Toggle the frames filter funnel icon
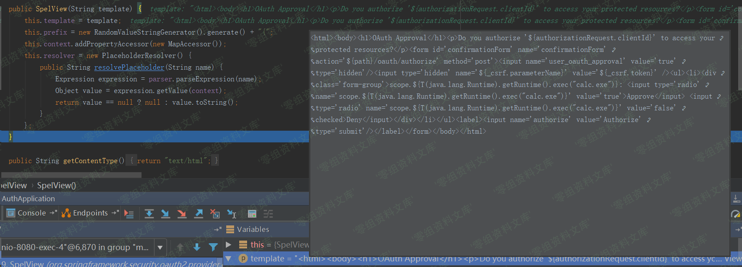Image resolution: width=742 pixels, height=267 pixels. point(213,247)
